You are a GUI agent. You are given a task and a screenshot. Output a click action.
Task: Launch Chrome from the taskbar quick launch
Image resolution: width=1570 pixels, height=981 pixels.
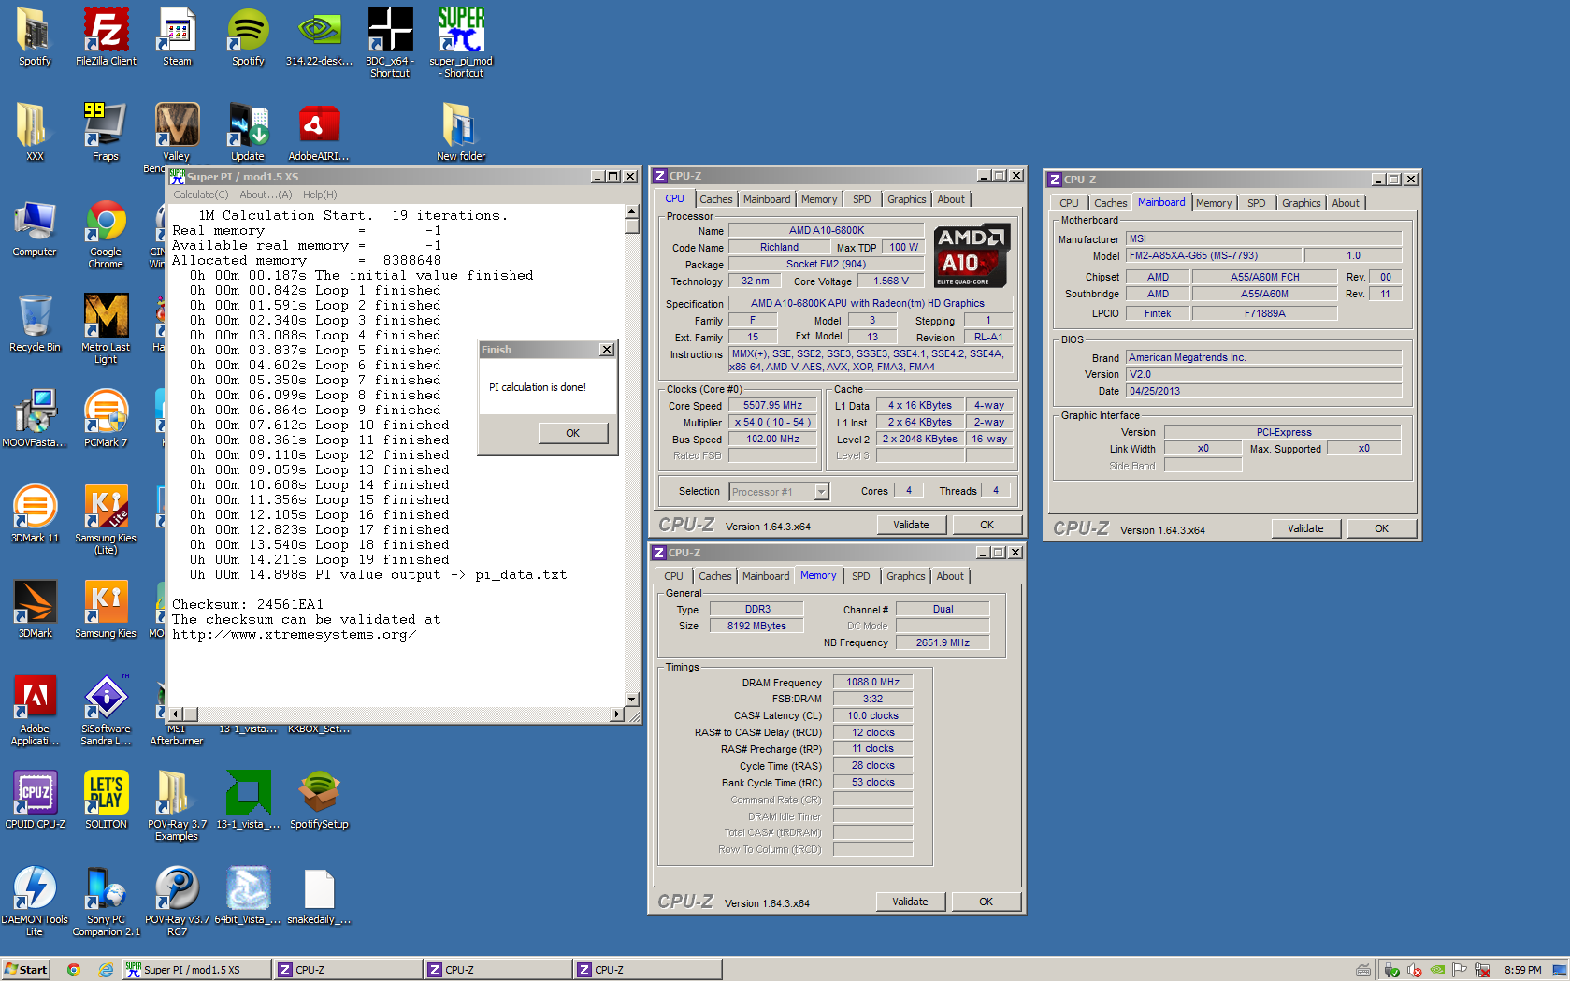coord(74,970)
